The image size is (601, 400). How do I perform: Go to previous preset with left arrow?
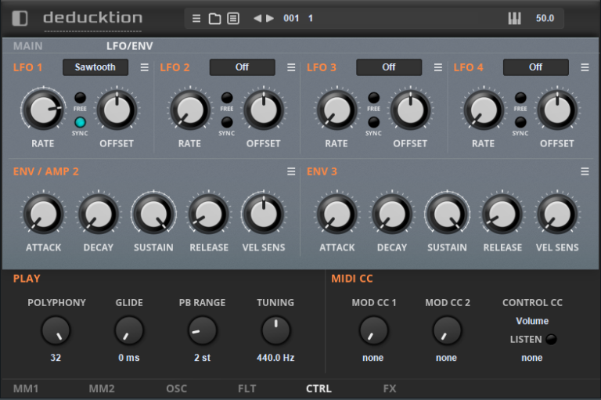(x=257, y=19)
